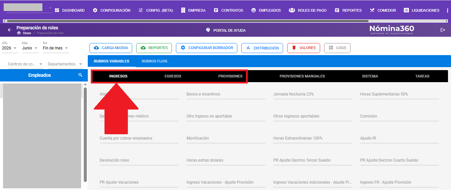This screenshot has height=190, width=451.
Task: Open Roles de Pago menu
Action: pos(307,10)
